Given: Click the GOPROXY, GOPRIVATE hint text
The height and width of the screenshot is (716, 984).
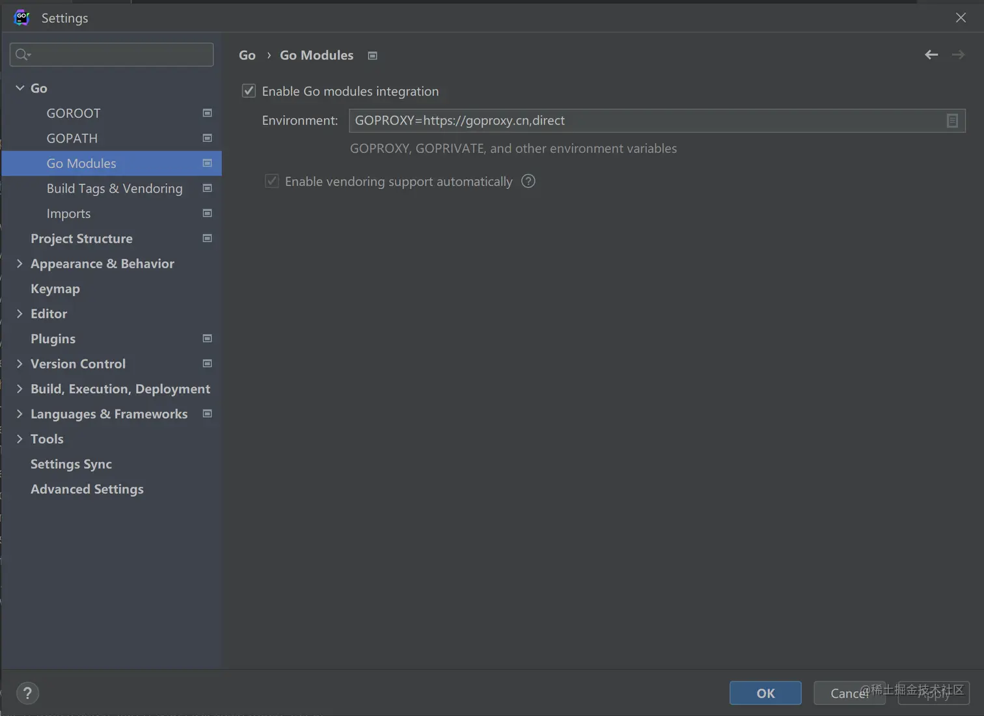Looking at the screenshot, I should point(513,148).
